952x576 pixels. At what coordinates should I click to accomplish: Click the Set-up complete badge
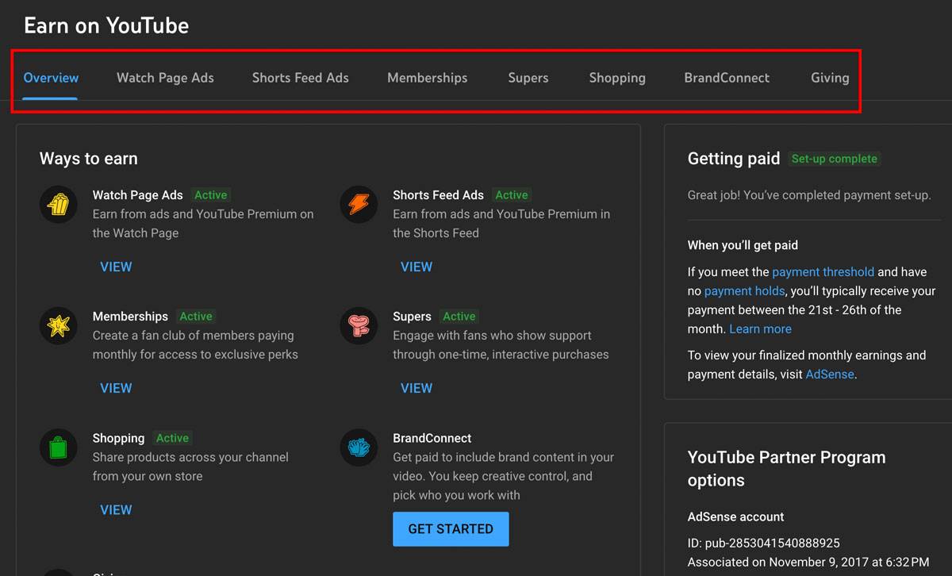click(835, 159)
